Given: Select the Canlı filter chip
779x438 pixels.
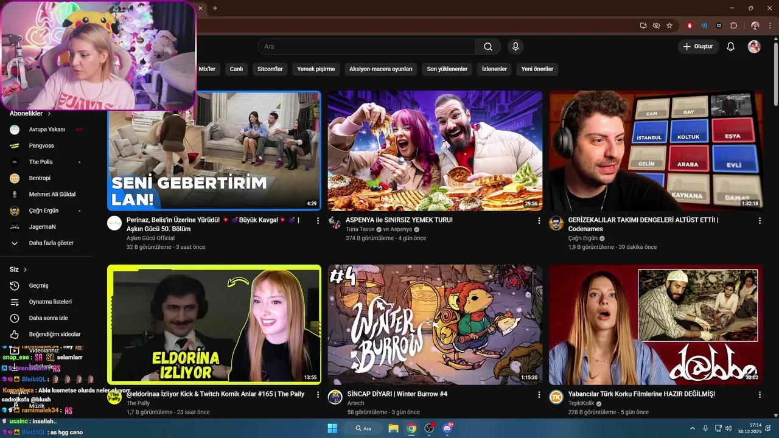Looking at the screenshot, I should pos(236,69).
